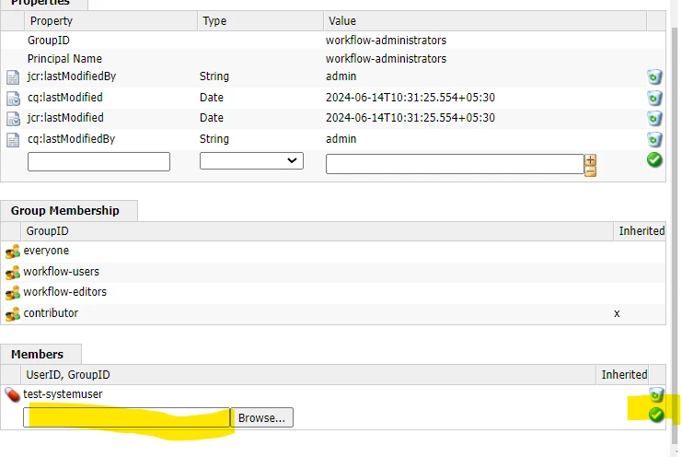The height and width of the screenshot is (457, 682).
Task: Delete the jcr:lastModified property via trash icon
Action: pyautogui.click(x=654, y=118)
